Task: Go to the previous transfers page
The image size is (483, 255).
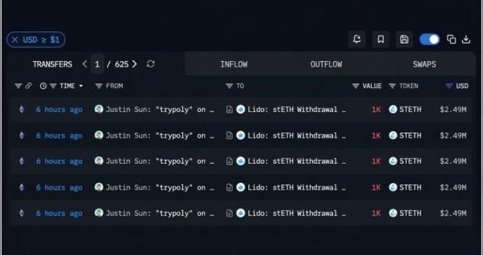Action: pos(85,64)
